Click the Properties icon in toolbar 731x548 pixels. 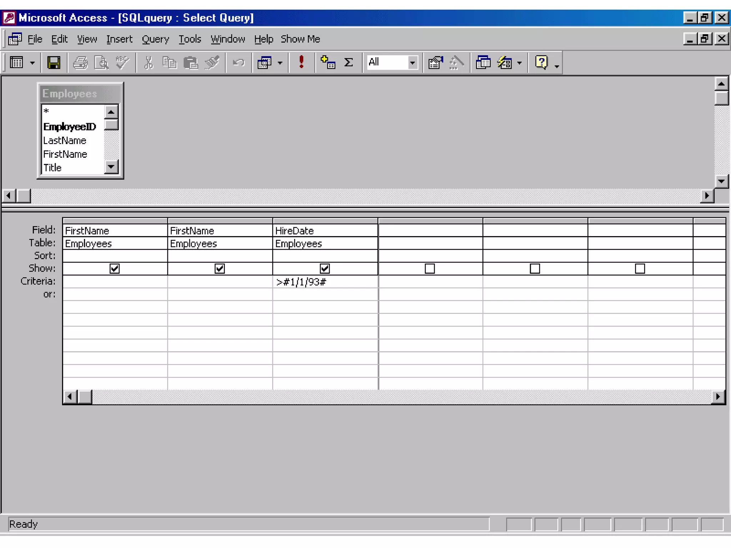point(435,63)
